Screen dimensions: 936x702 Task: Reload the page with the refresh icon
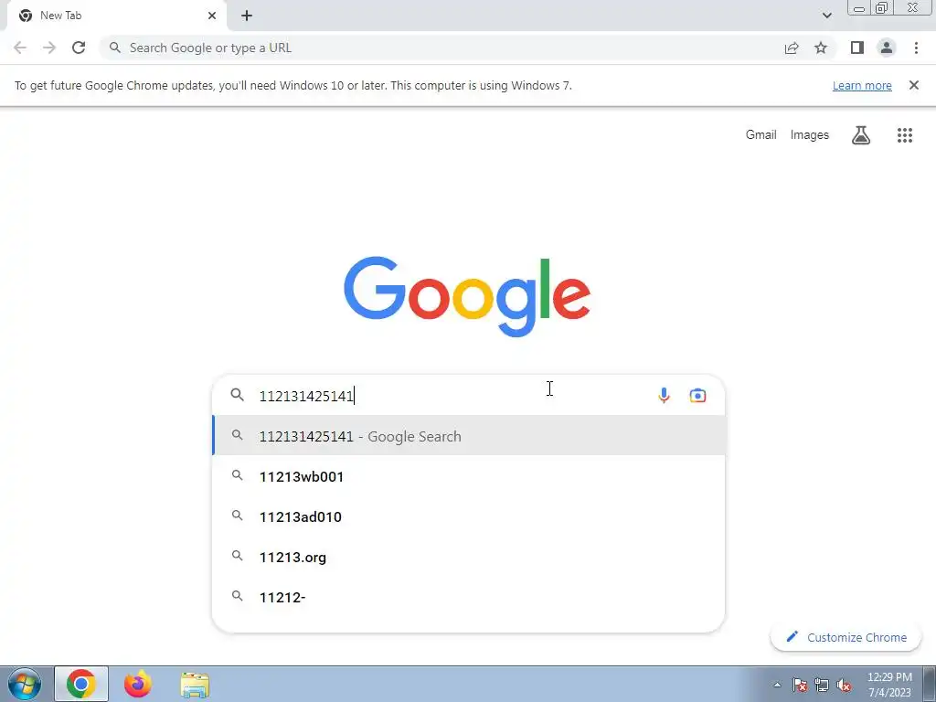[x=79, y=48]
